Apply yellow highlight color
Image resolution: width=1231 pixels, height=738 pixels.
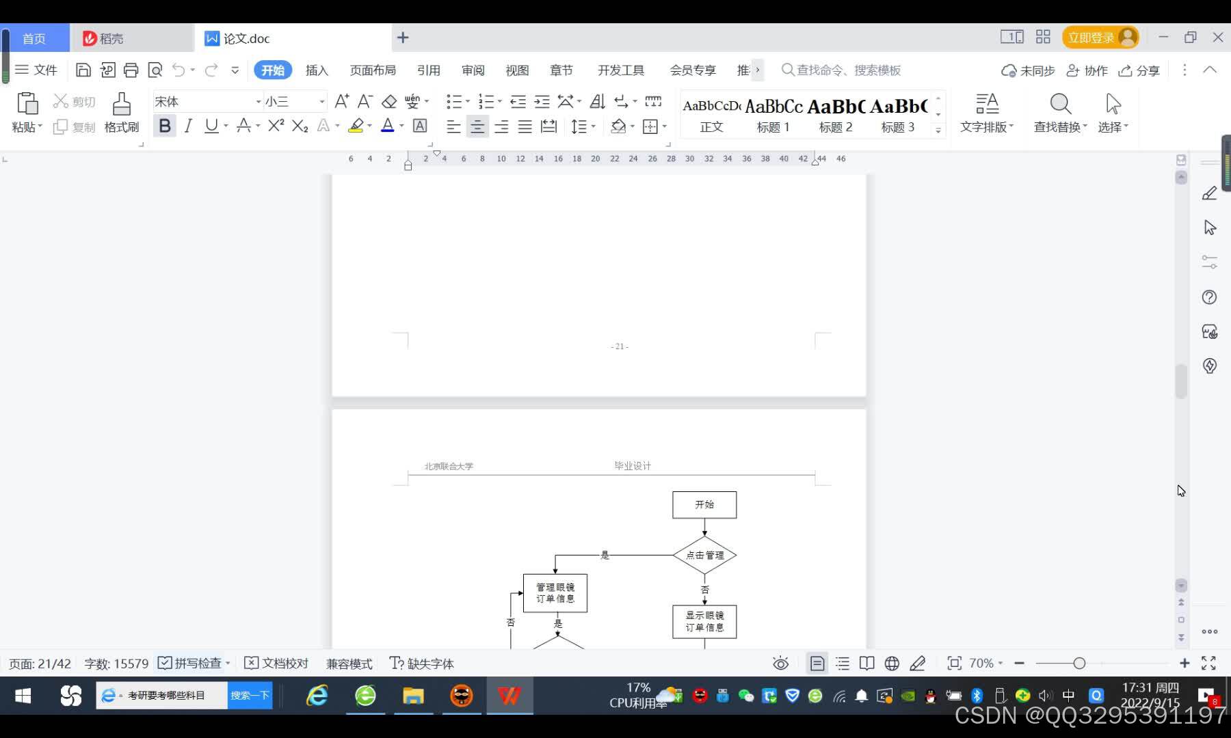coord(356,126)
